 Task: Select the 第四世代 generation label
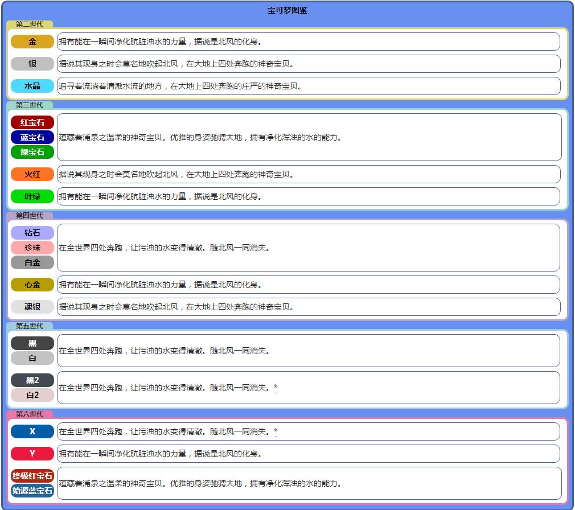point(30,216)
